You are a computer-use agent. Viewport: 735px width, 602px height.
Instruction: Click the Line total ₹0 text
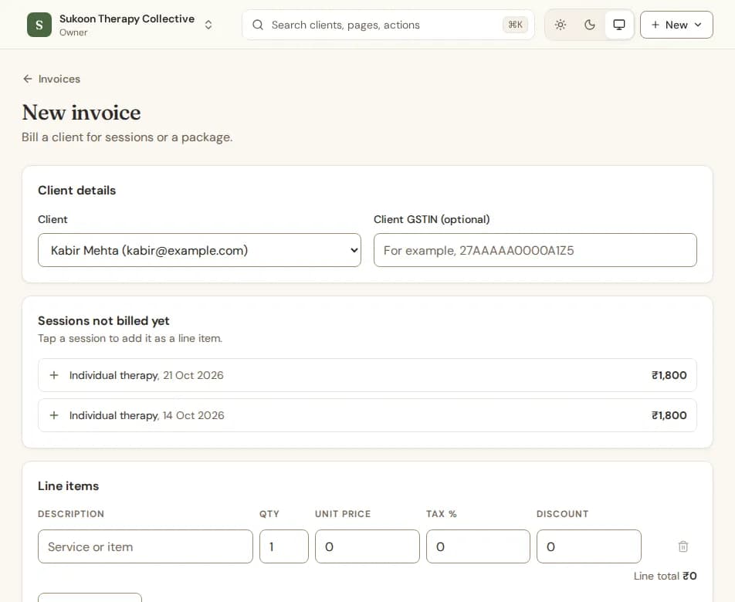point(666,576)
